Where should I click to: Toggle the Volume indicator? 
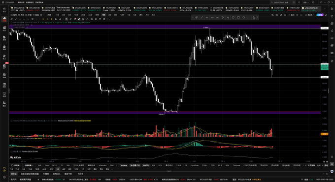(x=124, y=165)
